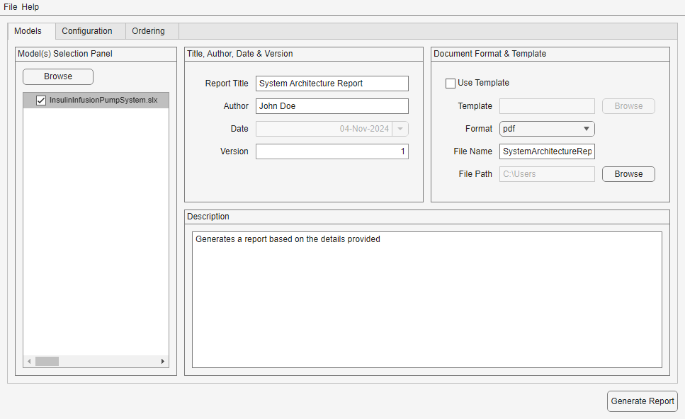The image size is (685, 419).
Task: Switch to the Configuration tab
Action: point(87,30)
